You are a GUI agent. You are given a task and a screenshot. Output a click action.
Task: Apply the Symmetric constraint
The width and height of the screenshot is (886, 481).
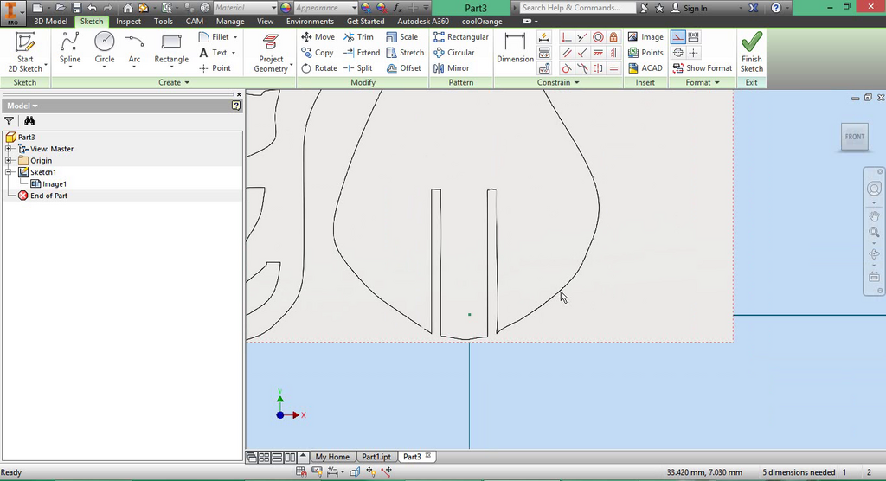click(x=598, y=68)
